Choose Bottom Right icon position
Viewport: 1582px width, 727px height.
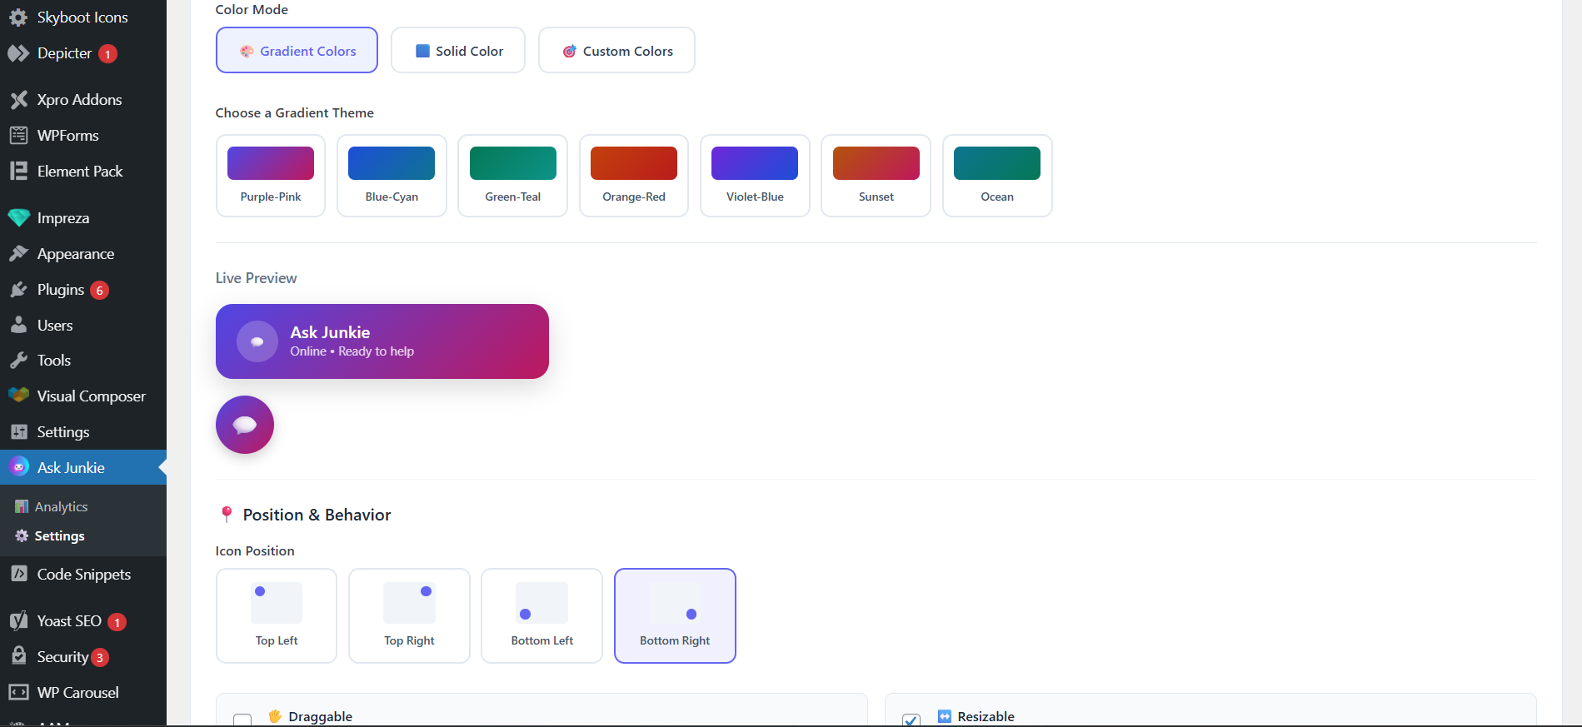[x=675, y=615]
